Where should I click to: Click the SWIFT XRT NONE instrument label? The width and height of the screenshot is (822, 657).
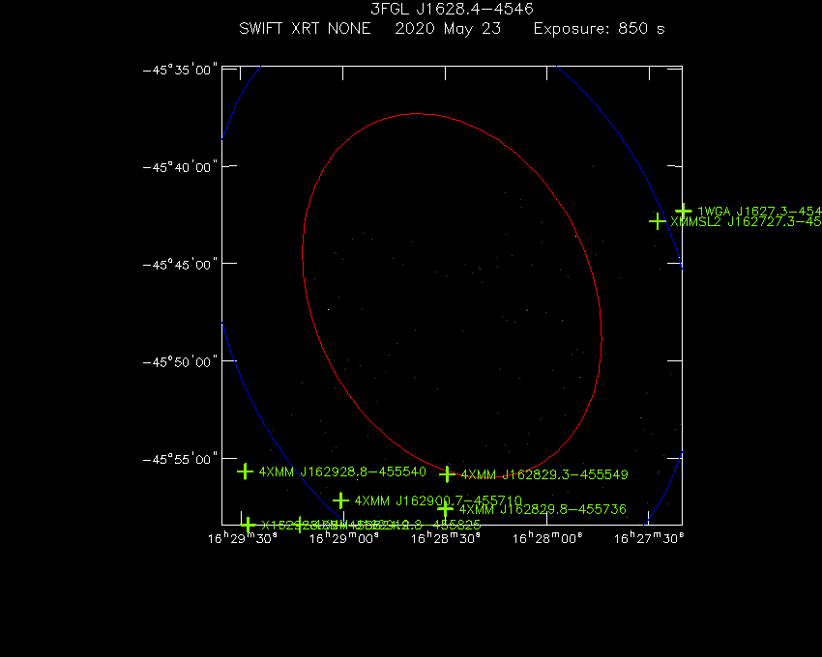(305, 28)
